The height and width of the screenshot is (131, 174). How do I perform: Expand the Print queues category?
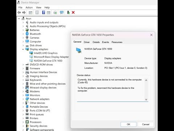click(x=23, y=114)
